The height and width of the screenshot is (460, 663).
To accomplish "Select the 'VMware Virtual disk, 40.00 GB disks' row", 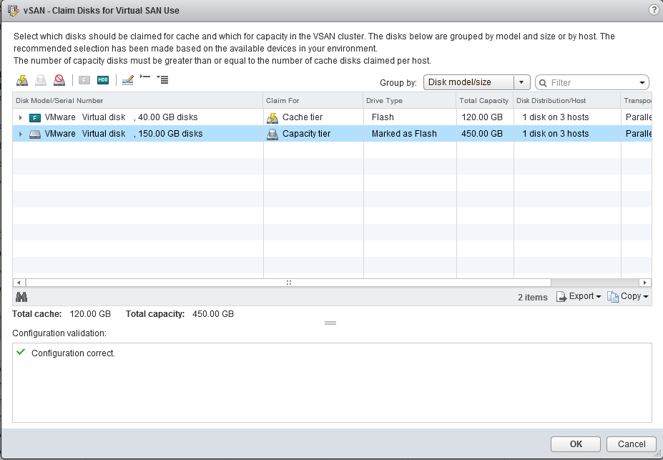I will pos(332,117).
